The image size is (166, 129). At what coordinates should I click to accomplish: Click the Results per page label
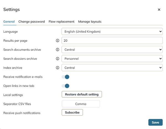pos(15,41)
